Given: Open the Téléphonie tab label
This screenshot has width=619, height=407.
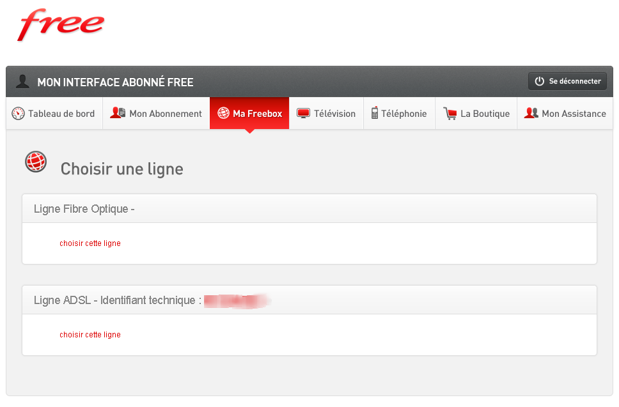Looking at the screenshot, I should (x=404, y=114).
